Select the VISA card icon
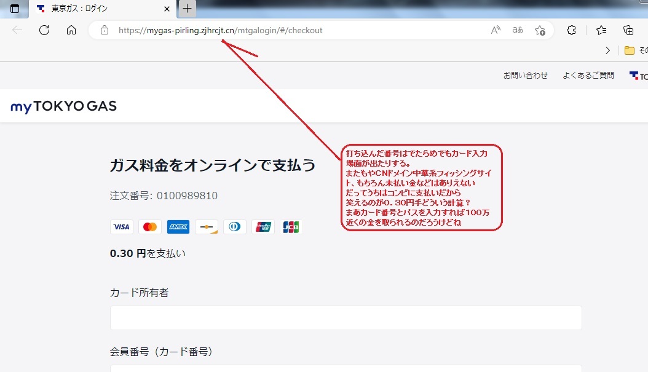Viewport: 648px width, 372px height. click(x=122, y=227)
